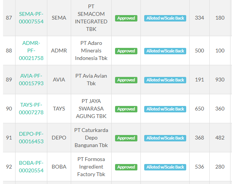Select company name PT SEMACOM INTEGRATED TBK
This screenshot has width=232, height=184.
(x=91, y=18)
